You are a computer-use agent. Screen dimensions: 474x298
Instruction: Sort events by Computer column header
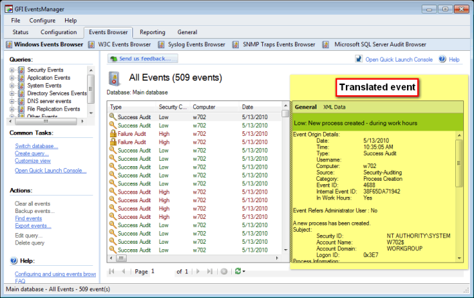[x=214, y=107]
